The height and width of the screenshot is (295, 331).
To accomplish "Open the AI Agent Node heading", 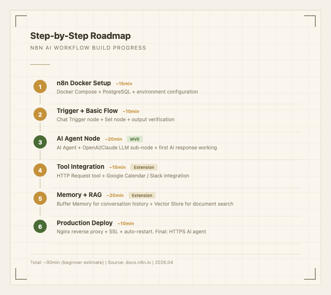I will click(x=78, y=139).
